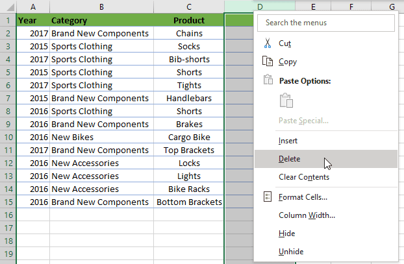
Task: Click the Cut scissors icon
Action: pos(268,43)
